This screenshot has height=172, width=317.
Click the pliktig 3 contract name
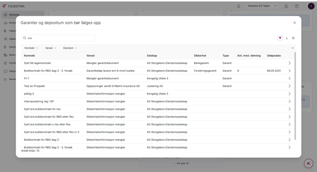(29, 94)
